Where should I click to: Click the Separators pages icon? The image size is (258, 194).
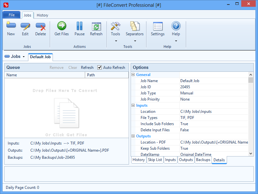135,26
